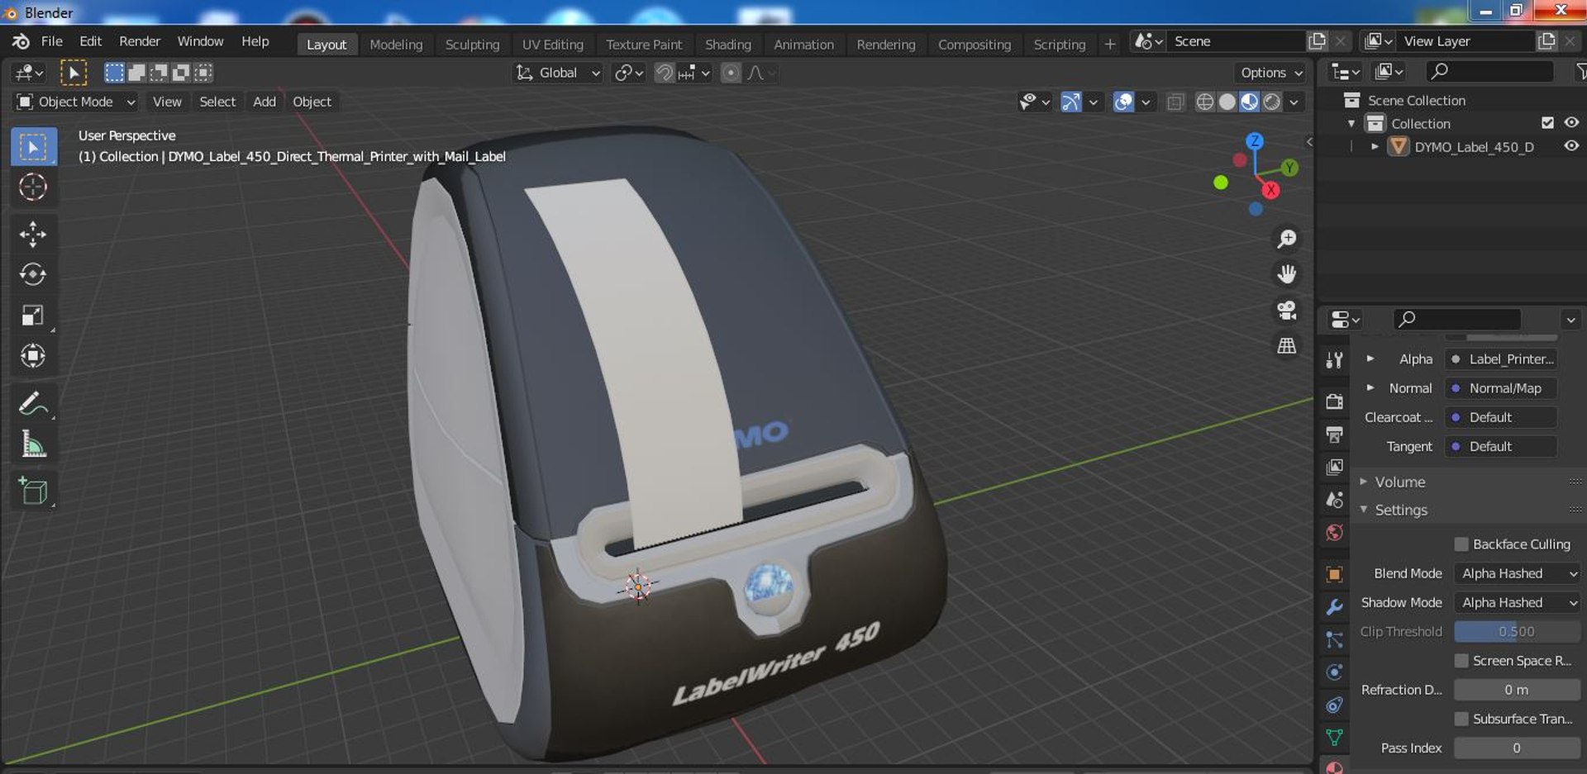Expand the Volume panel

[1364, 482]
